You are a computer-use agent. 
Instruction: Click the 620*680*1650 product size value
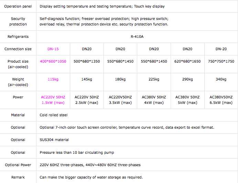point(187,61)
